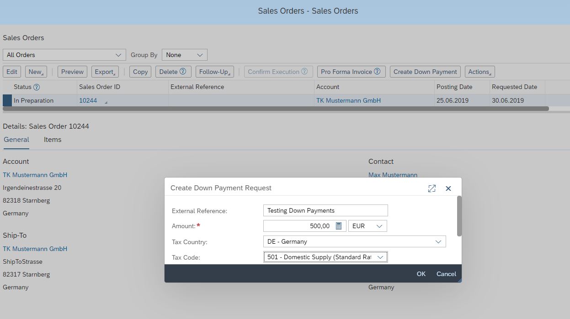Click help icon on Confirm Execution
Viewport: 570px width, 319px height.
(304, 71)
